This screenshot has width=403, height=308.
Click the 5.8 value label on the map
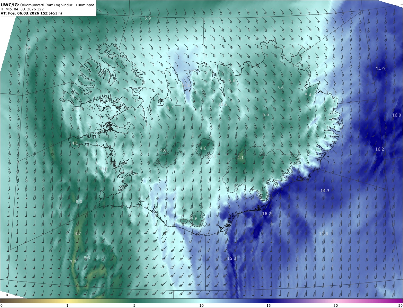click(x=232, y=81)
